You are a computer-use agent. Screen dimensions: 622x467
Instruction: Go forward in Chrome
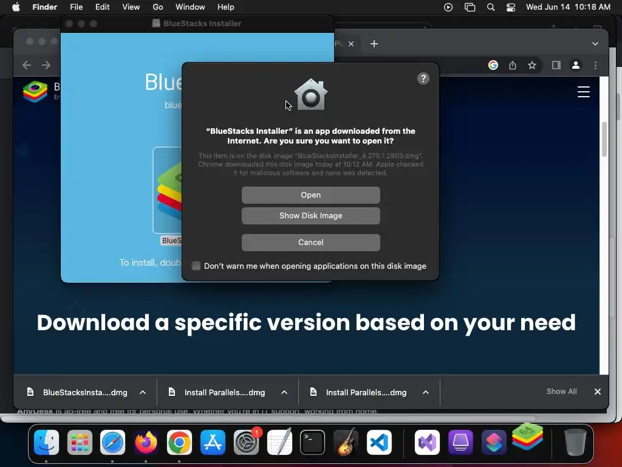46,64
